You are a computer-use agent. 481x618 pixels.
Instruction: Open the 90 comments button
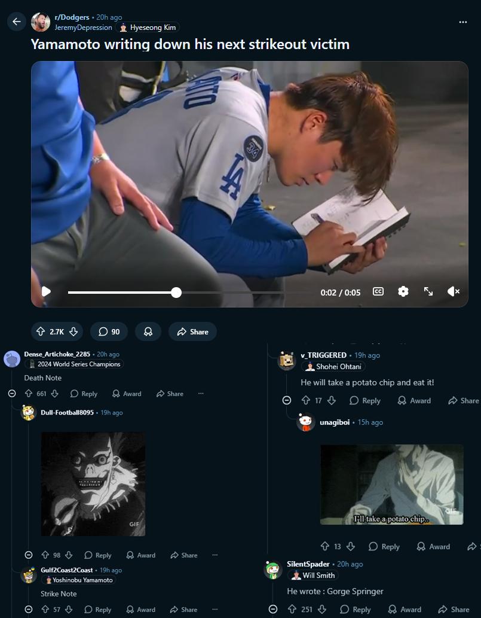(109, 331)
